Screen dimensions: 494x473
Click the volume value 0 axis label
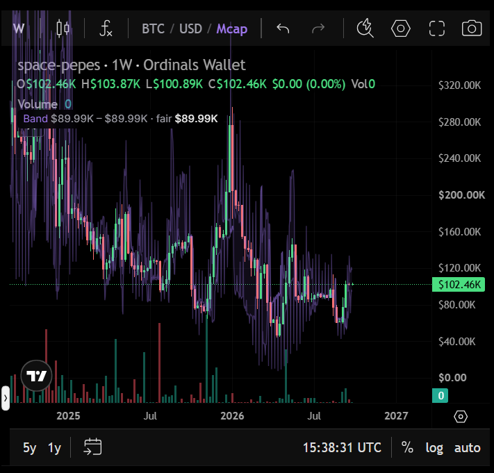pos(440,395)
